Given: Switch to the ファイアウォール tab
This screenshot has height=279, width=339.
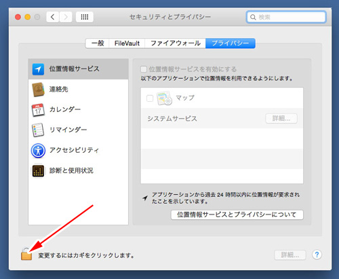Looking at the screenshot, I should (x=176, y=43).
